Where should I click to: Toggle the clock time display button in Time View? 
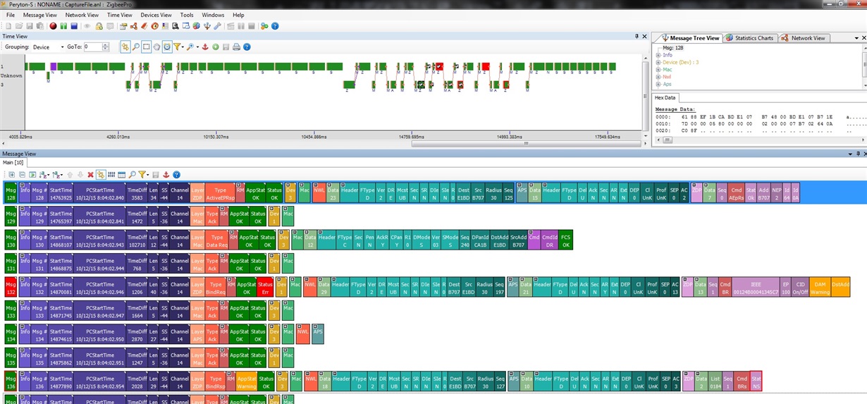click(167, 47)
